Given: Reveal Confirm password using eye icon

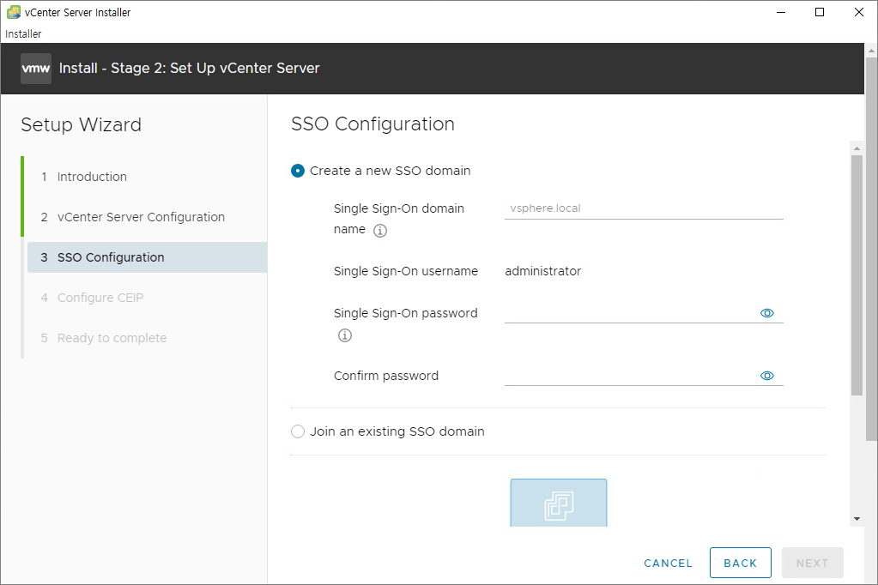Looking at the screenshot, I should tap(767, 376).
